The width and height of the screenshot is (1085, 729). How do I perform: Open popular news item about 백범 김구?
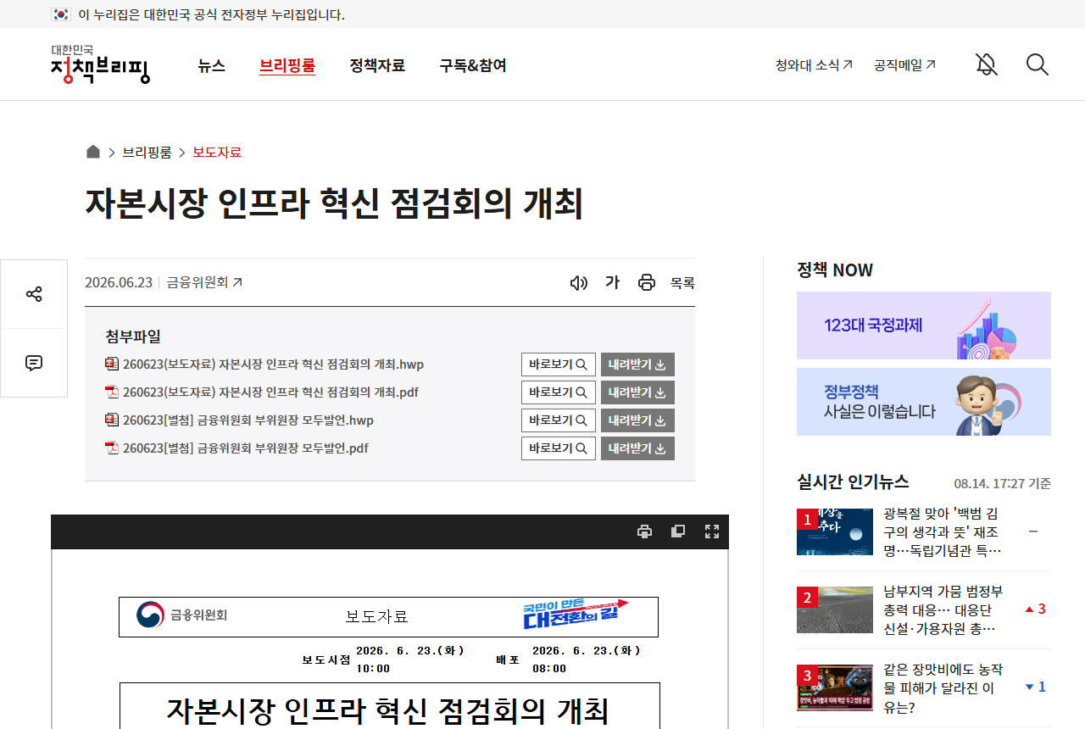[x=943, y=532]
